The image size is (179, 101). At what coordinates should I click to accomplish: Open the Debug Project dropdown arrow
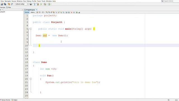[x=47, y=4]
